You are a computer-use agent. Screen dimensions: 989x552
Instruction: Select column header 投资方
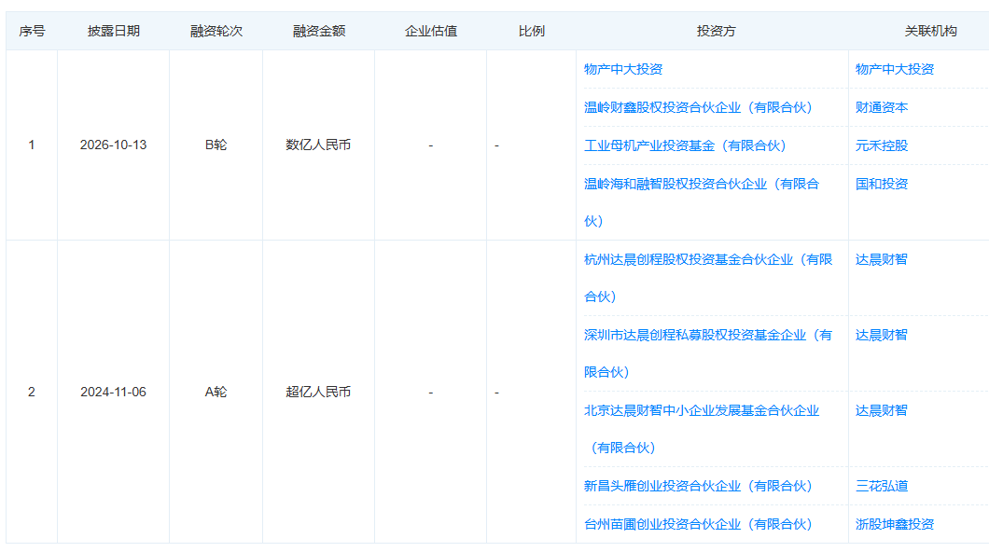coord(716,31)
